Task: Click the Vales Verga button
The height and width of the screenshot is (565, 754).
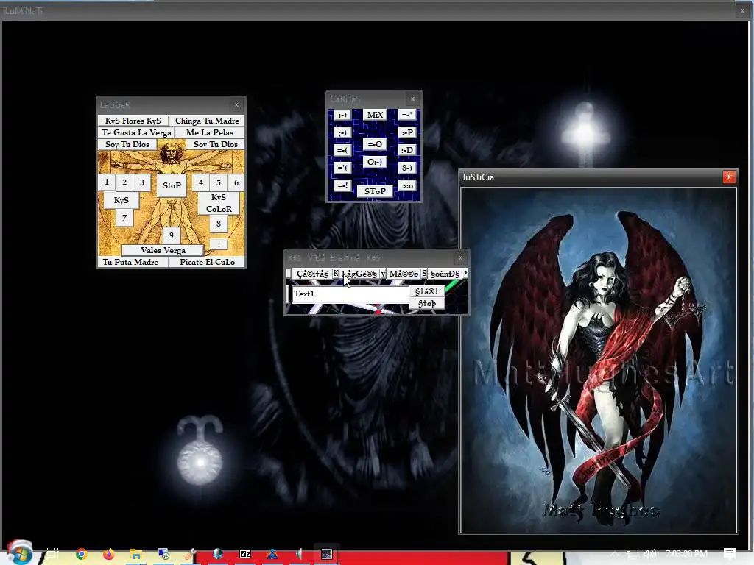Action: (163, 250)
